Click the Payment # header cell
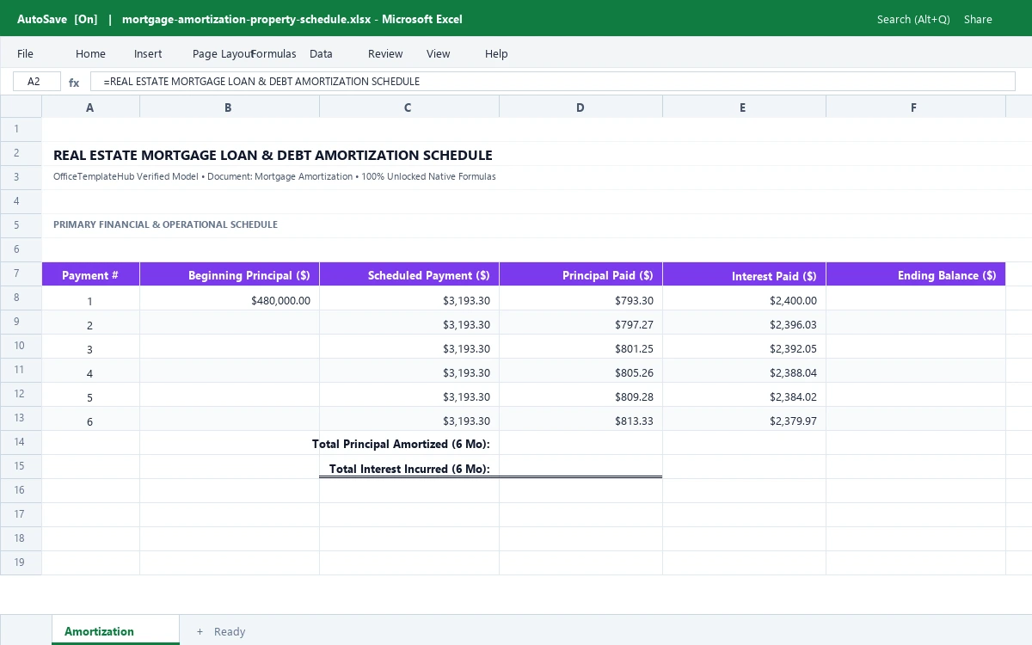The width and height of the screenshot is (1032, 645). coord(90,274)
